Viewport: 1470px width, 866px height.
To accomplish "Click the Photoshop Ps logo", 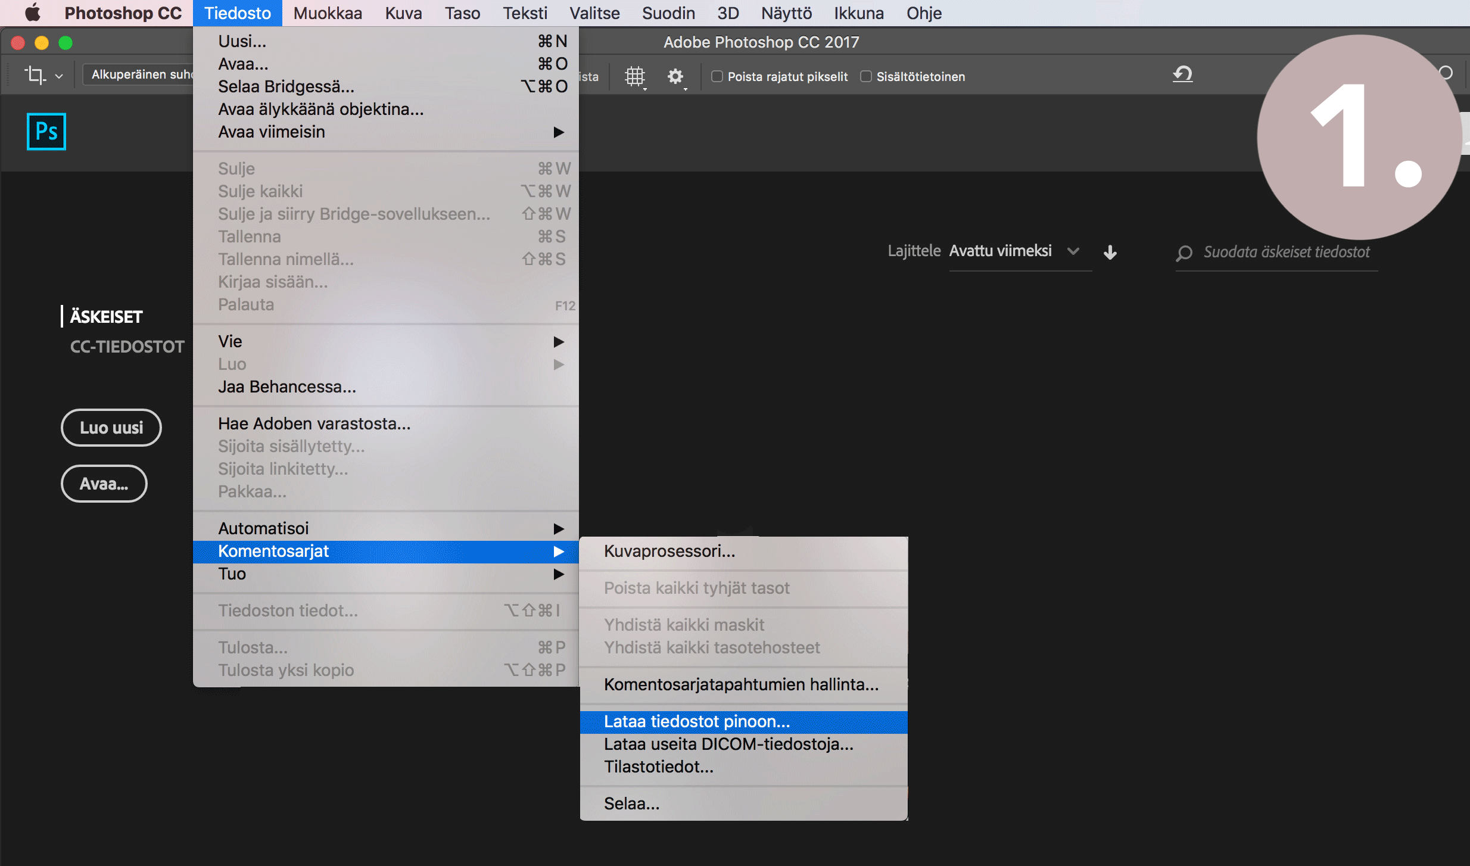I will click(x=46, y=132).
